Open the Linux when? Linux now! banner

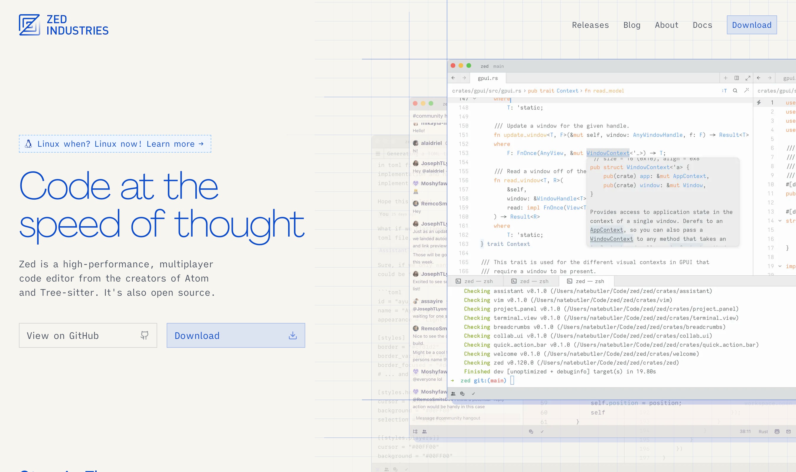click(x=115, y=144)
